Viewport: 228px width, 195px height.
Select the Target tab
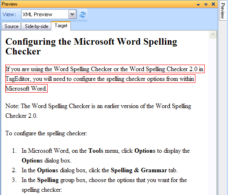pos(61,26)
